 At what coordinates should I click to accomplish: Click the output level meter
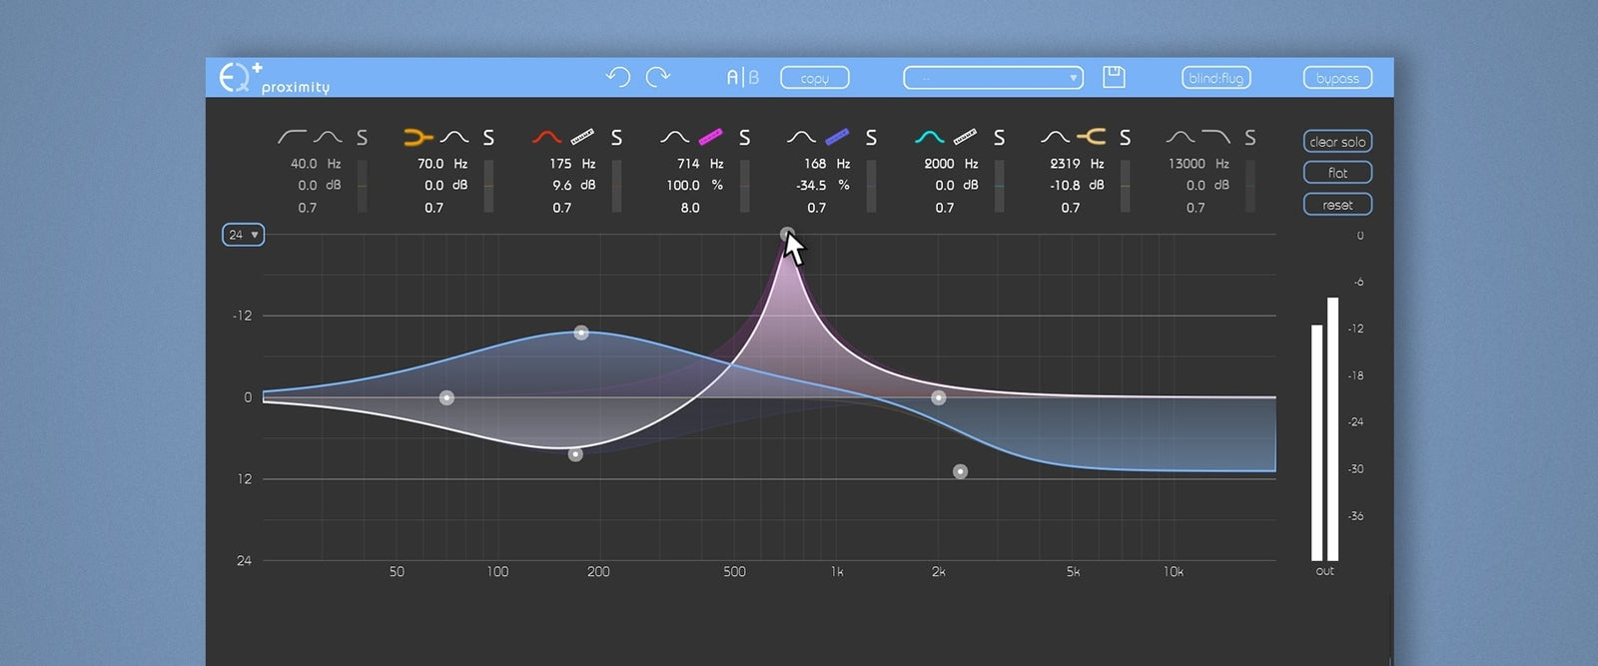tap(1325, 429)
